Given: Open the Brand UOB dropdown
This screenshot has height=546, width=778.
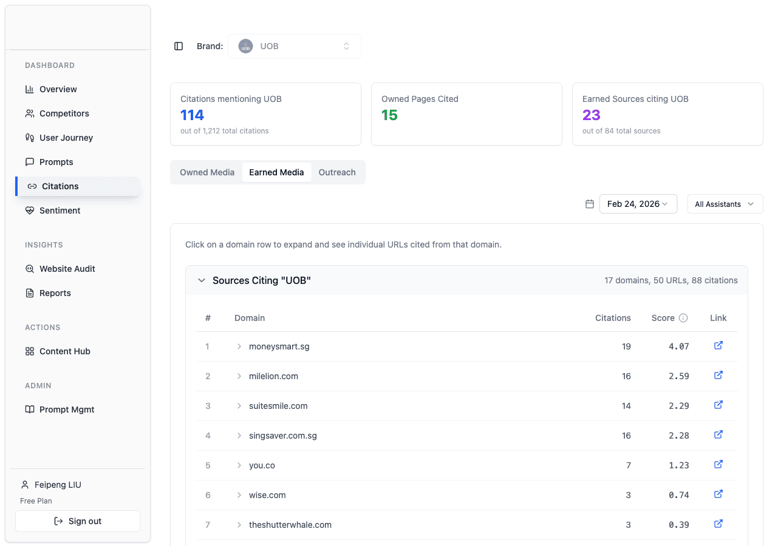Looking at the screenshot, I should coord(295,46).
